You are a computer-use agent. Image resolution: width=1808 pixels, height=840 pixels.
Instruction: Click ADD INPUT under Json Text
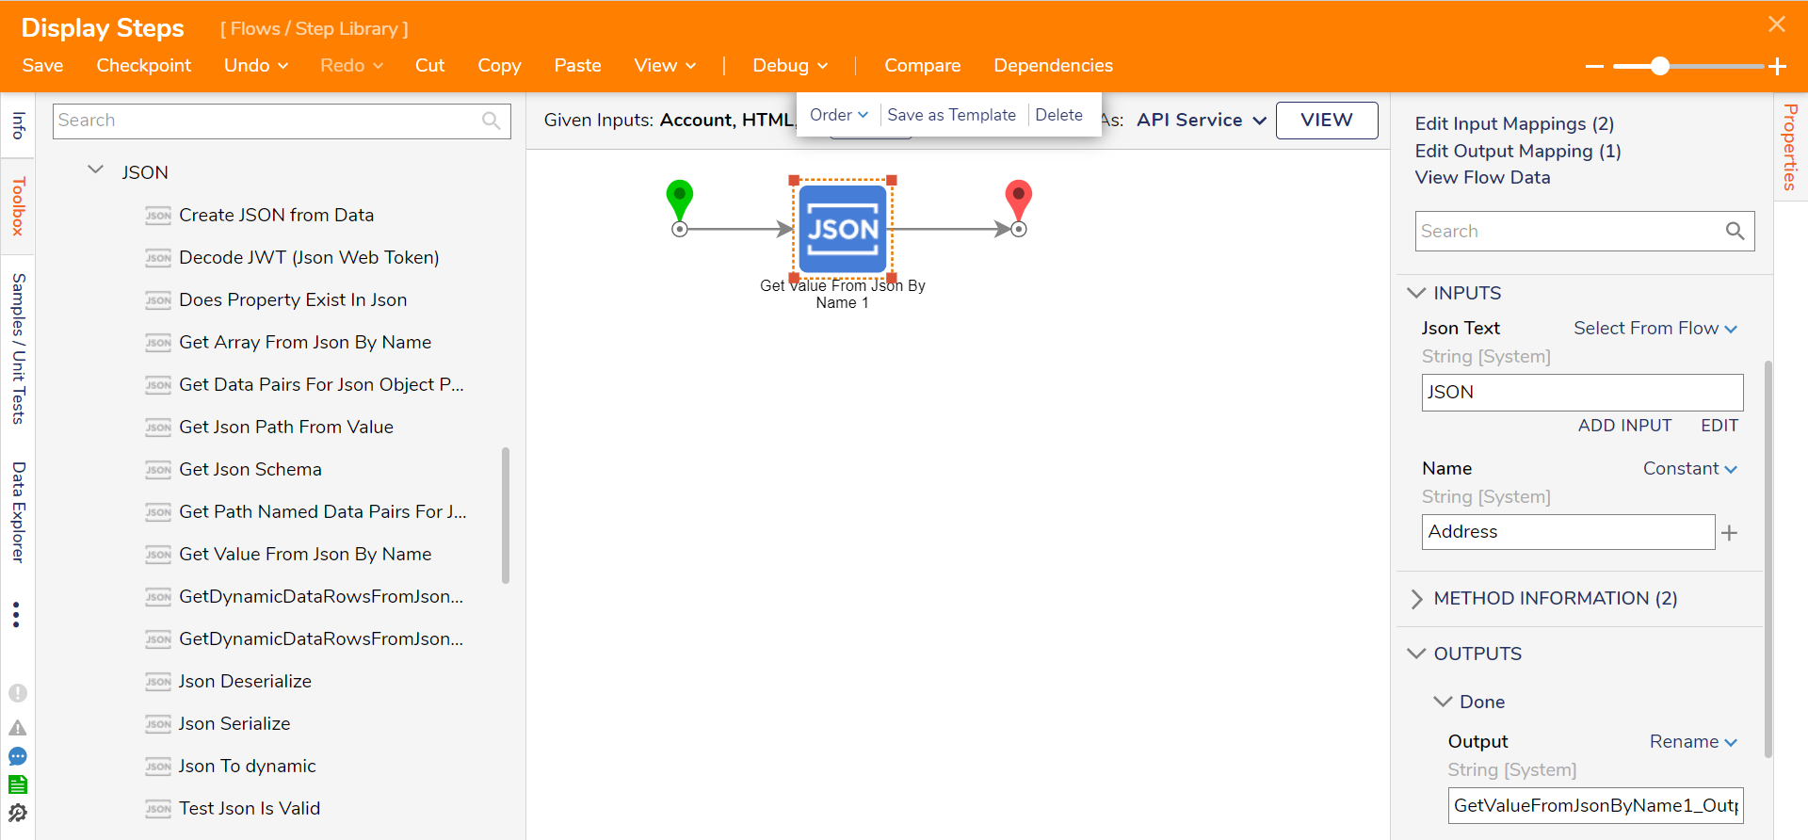pos(1624,426)
